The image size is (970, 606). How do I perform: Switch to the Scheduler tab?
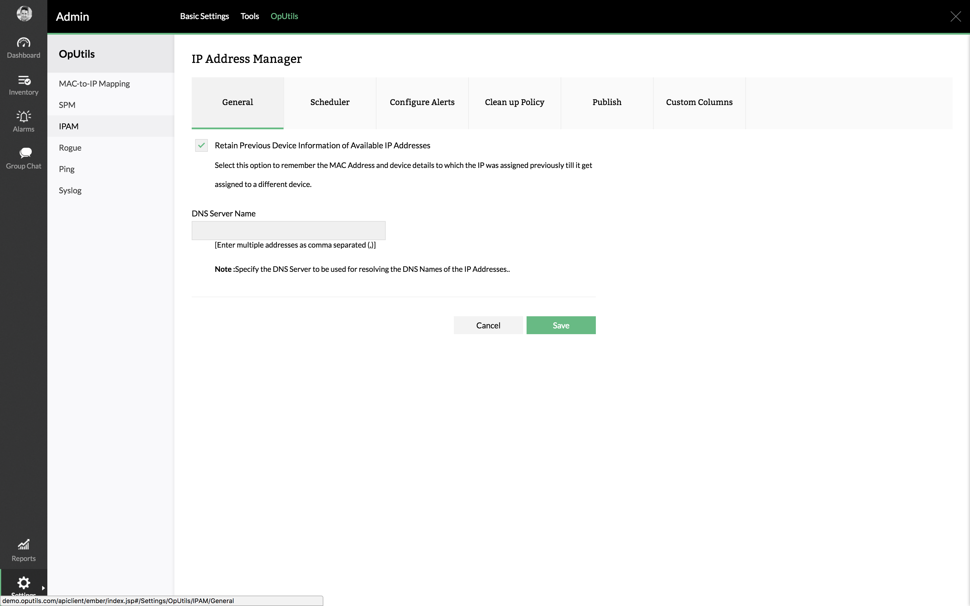329,103
